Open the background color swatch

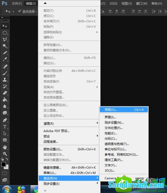[x=7, y=168]
